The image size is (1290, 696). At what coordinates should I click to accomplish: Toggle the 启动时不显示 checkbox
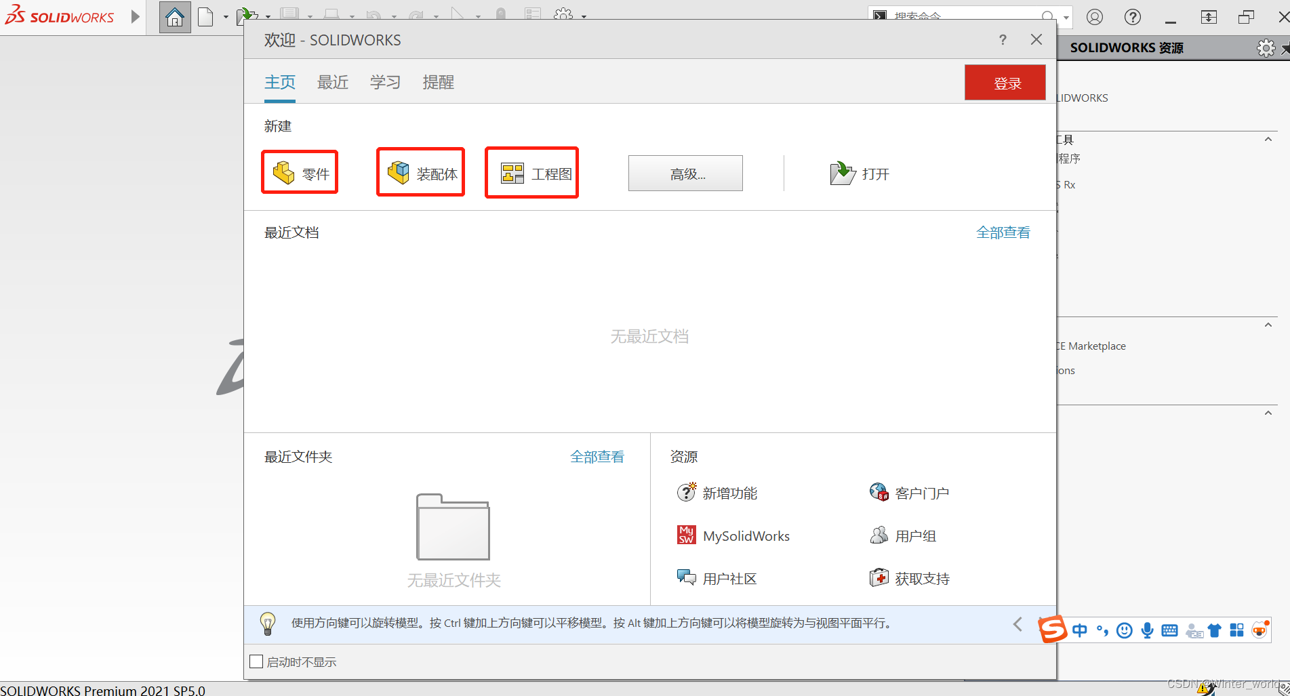click(x=256, y=661)
